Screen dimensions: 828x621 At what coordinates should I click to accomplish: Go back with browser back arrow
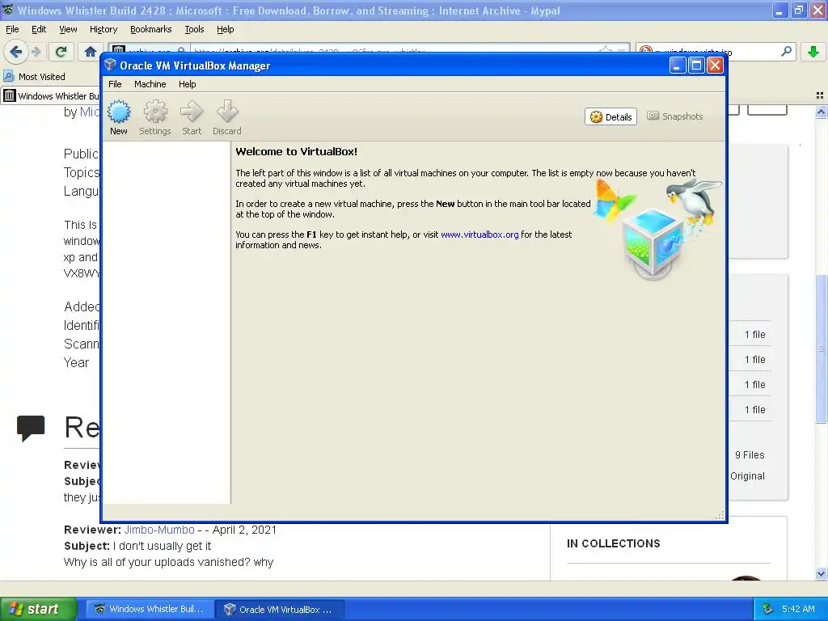[15, 52]
